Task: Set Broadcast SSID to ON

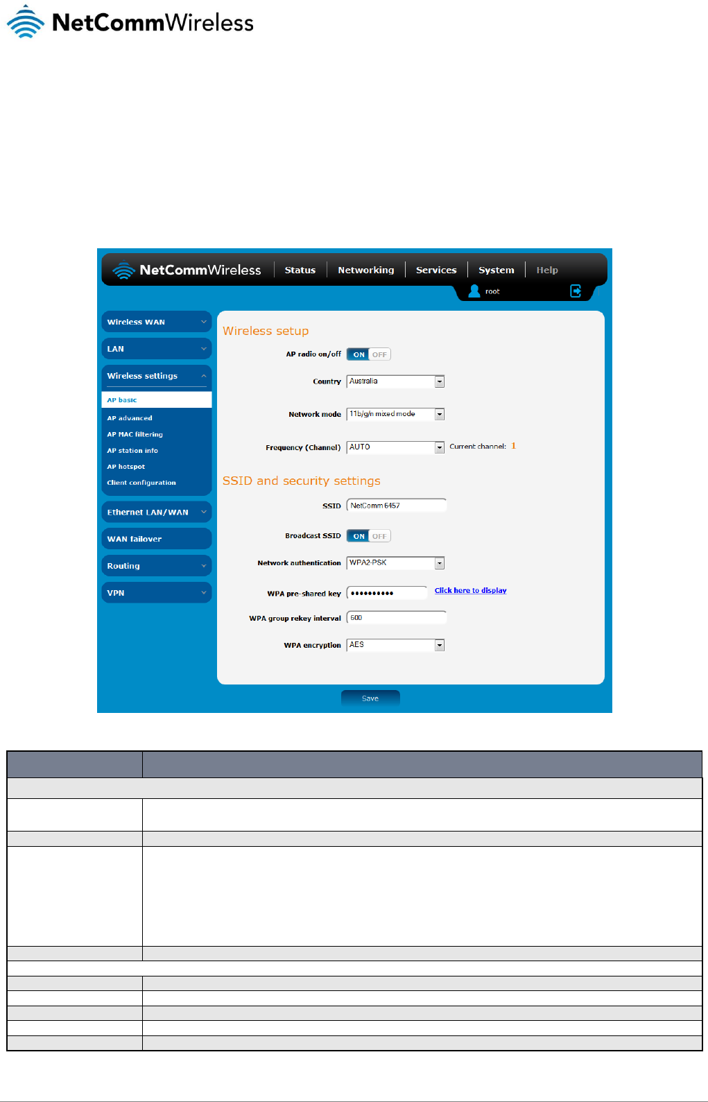Action: [x=359, y=536]
